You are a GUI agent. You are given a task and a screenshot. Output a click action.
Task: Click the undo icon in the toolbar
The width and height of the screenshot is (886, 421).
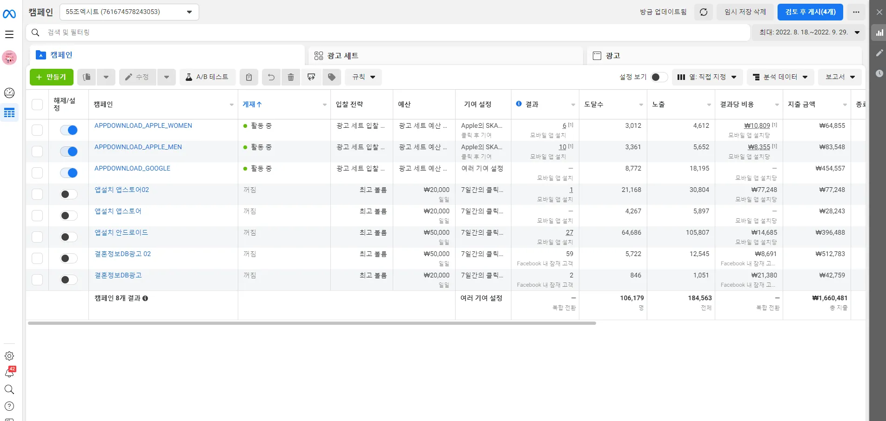point(271,77)
